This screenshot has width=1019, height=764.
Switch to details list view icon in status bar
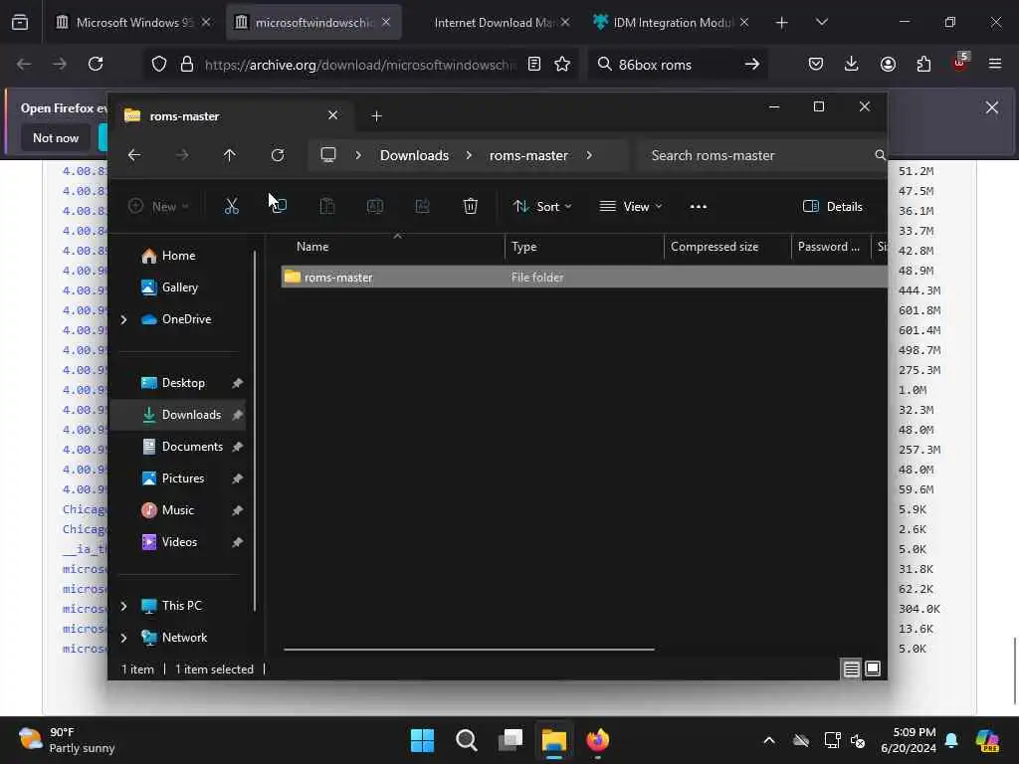click(x=852, y=669)
